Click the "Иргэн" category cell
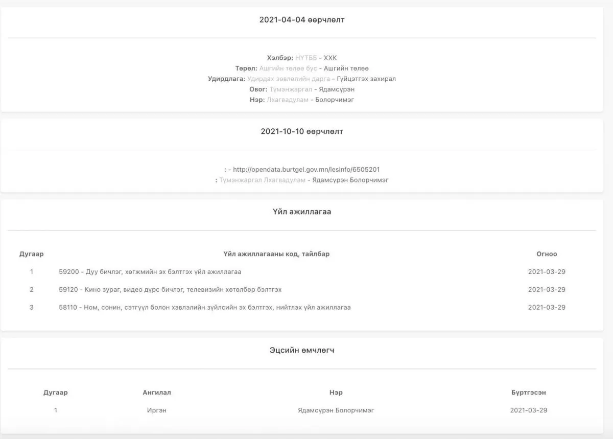613x439 pixels. click(157, 410)
